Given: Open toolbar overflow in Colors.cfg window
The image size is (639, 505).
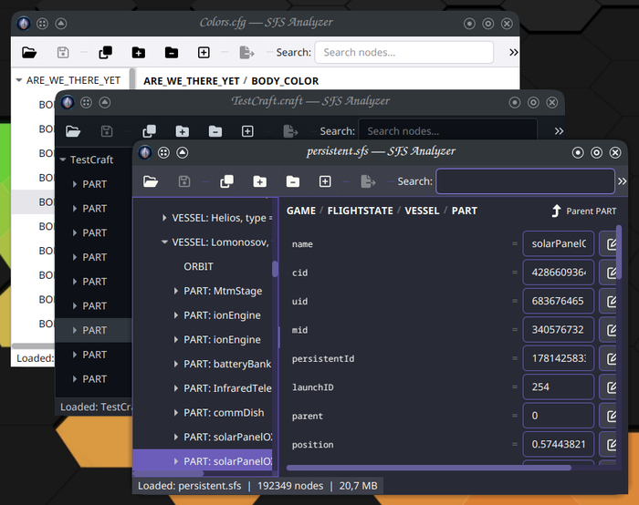Looking at the screenshot, I should point(513,52).
